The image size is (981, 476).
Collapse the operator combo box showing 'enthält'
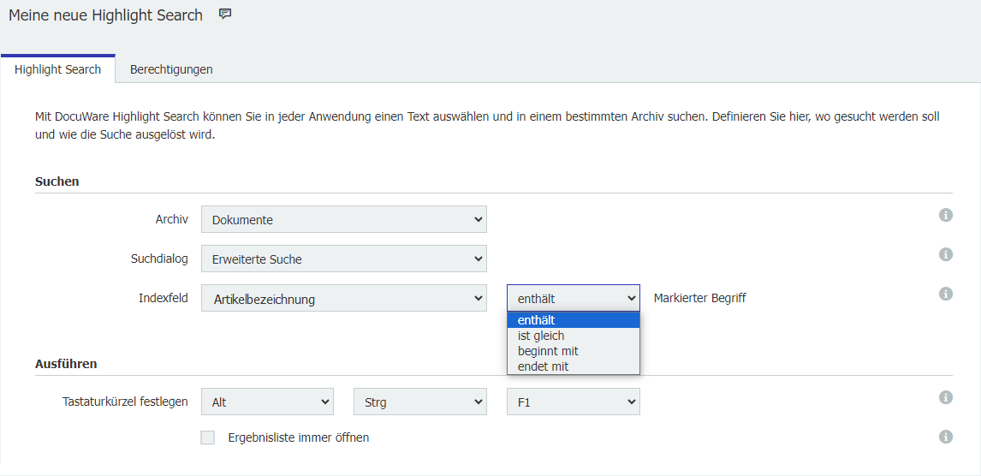click(x=573, y=298)
